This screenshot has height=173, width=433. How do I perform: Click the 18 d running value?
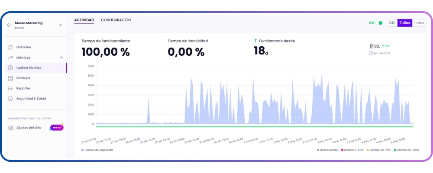tap(261, 51)
